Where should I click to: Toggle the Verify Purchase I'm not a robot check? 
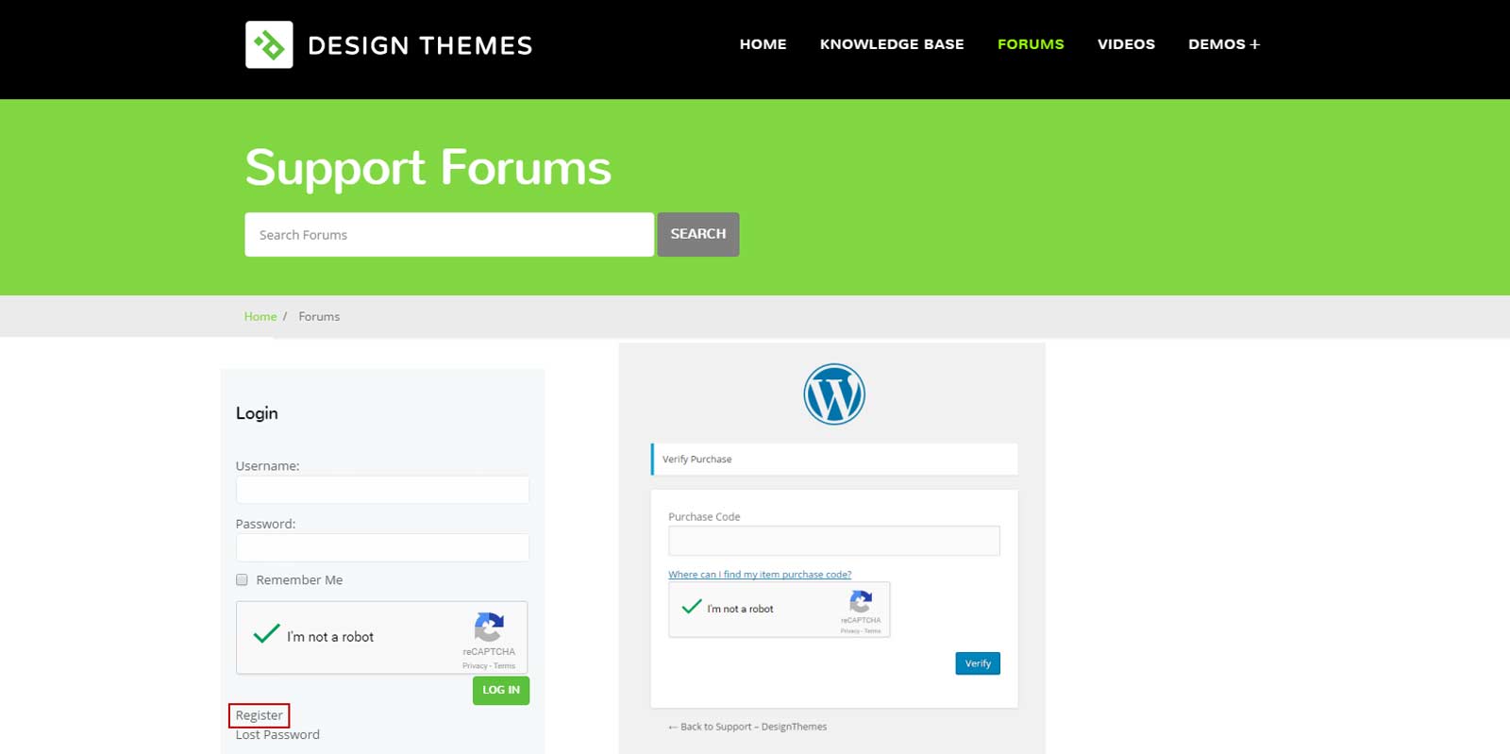tap(692, 607)
